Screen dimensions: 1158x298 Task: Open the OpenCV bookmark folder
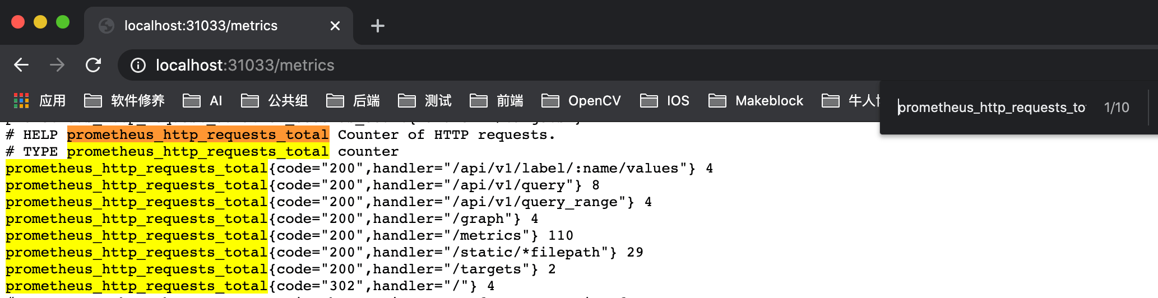point(581,101)
